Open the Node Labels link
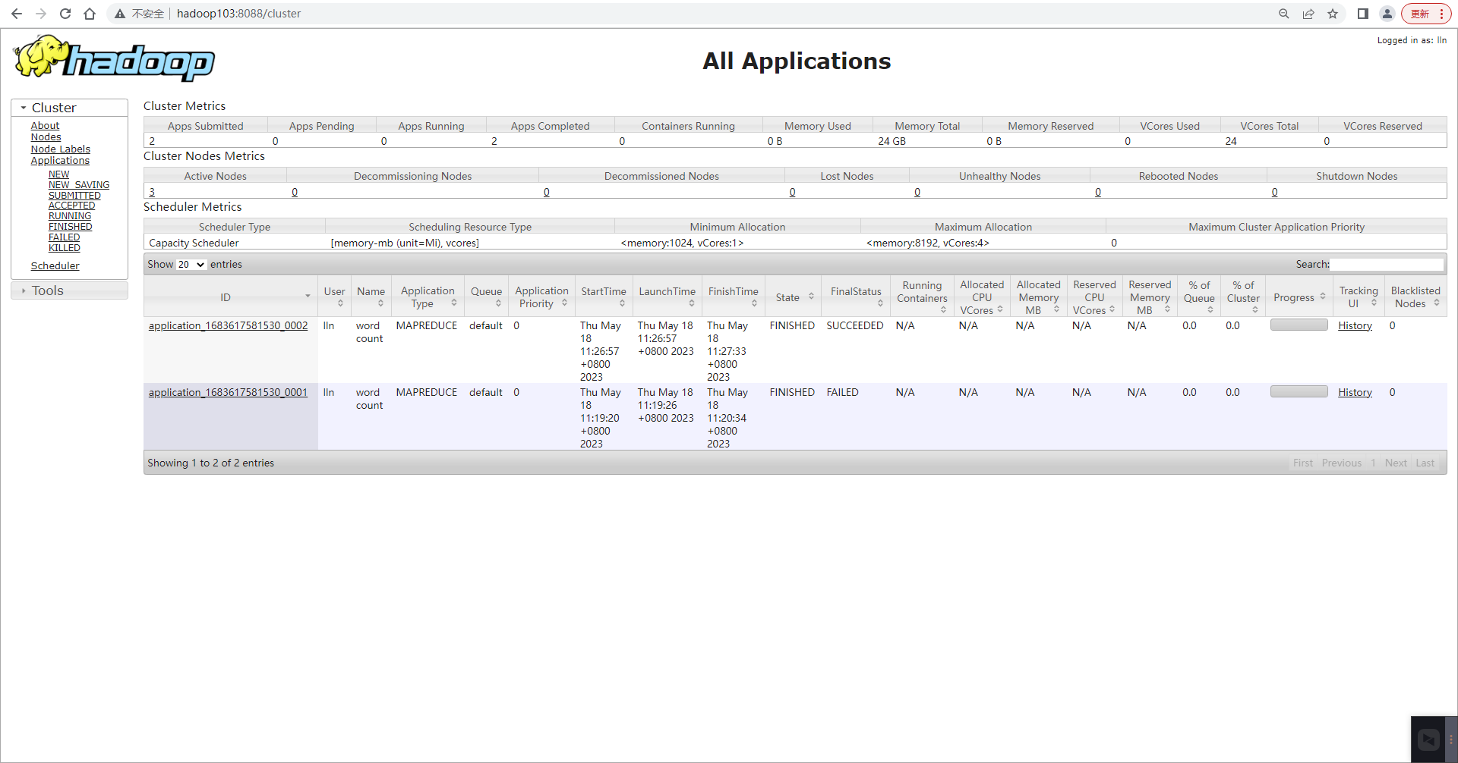This screenshot has height=763, width=1458. click(60, 149)
